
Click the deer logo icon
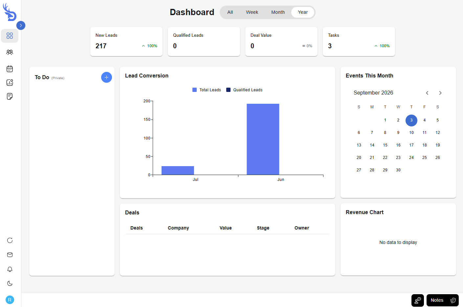(x=10, y=12)
